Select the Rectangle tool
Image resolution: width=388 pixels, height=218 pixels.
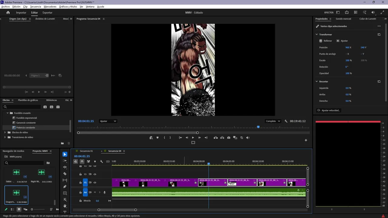[x=65, y=193]
